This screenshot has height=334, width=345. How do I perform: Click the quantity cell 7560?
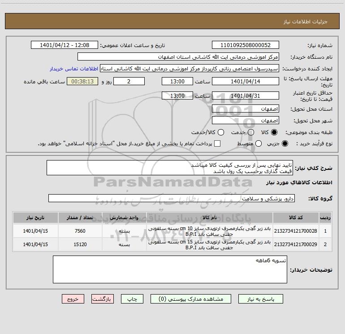(80, 231)
